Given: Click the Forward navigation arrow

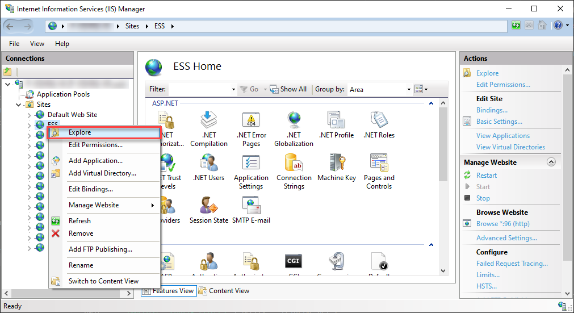Looking at the screenshot, I should click(27, 26).
